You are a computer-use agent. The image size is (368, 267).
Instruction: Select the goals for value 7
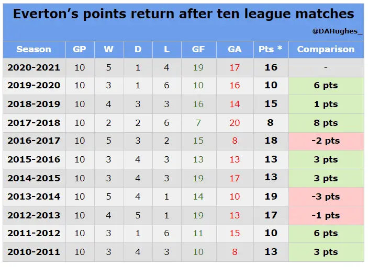coord(198,123)
